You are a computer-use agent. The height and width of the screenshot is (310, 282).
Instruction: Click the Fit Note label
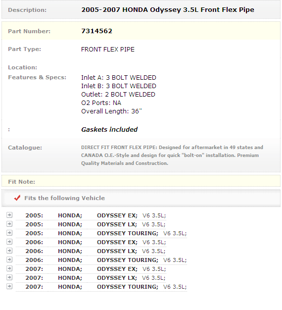[21, 182]
